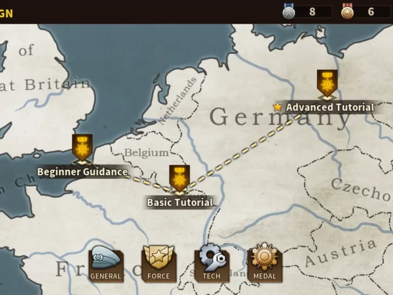This screenshot has width=393, height=295.
Task: Click the Netherlands label on the map
Action: point(178,102)
